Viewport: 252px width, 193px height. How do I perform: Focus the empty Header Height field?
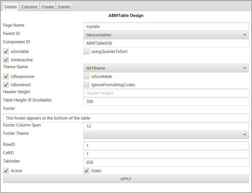coord(166,93)
